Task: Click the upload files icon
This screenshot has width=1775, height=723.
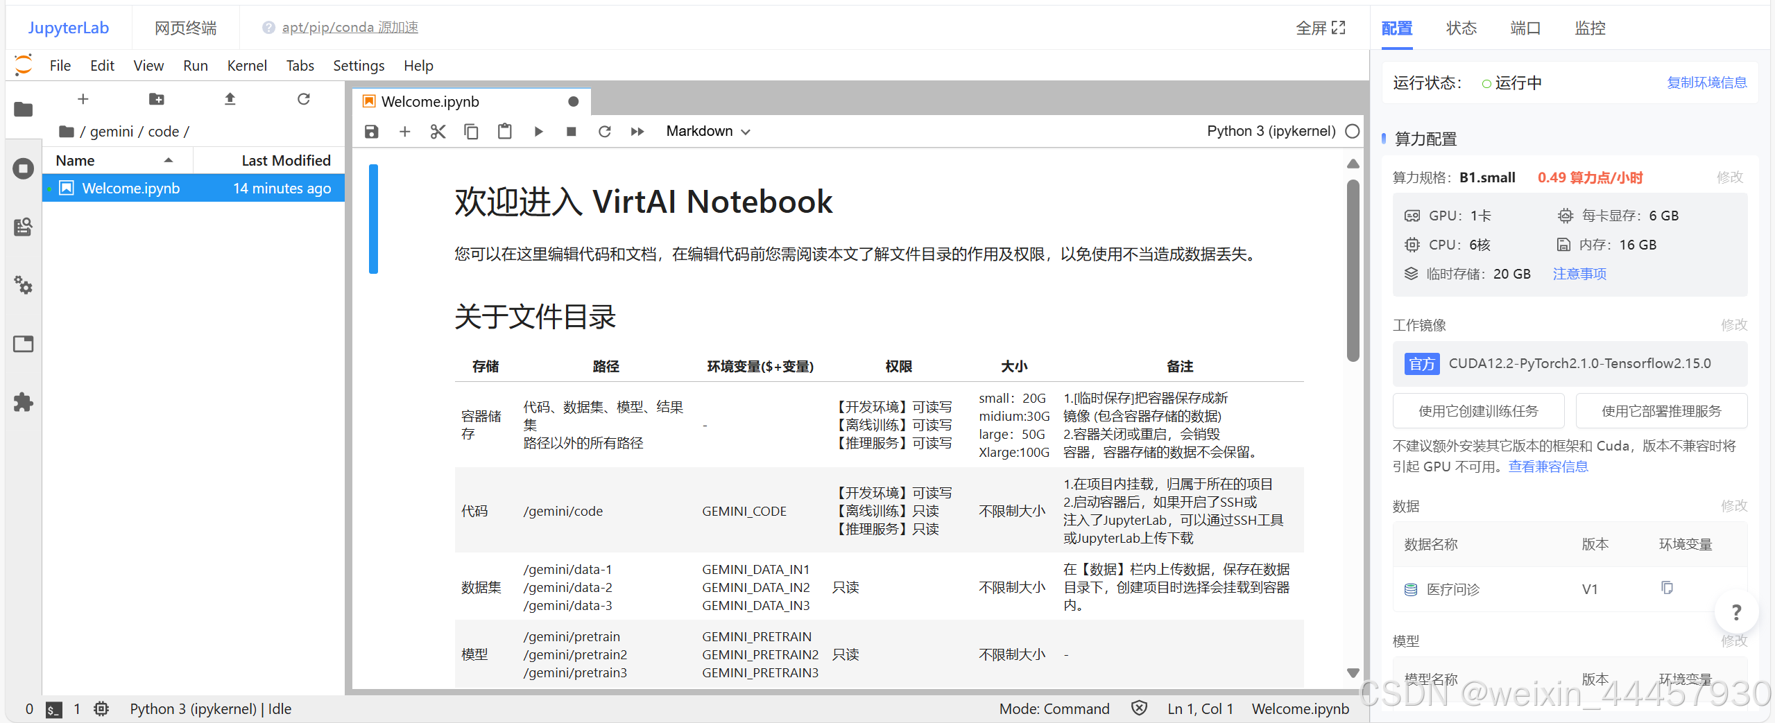Action: pos(230,99)
